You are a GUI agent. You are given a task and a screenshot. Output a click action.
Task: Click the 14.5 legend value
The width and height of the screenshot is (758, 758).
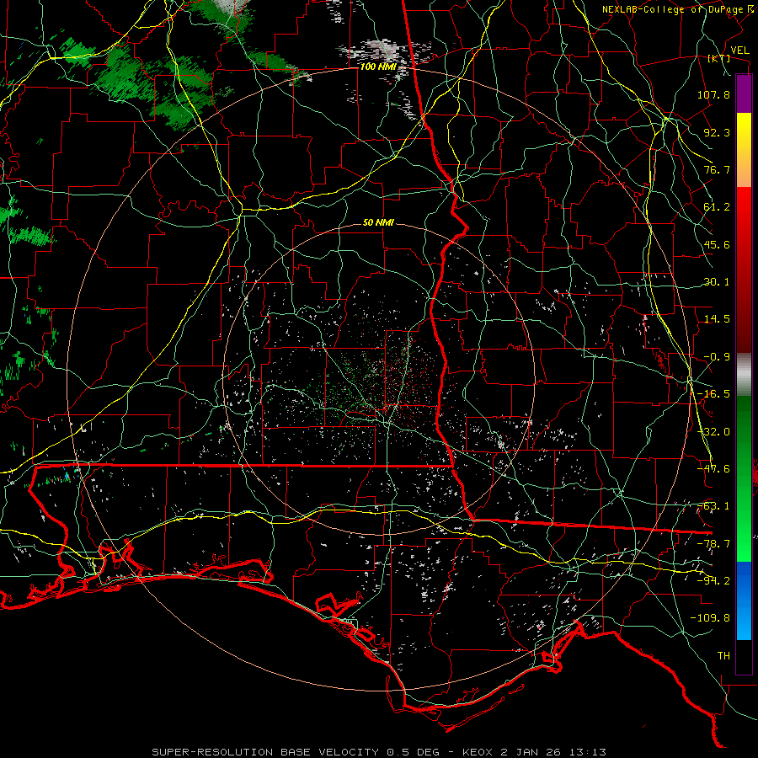coord(717,319)
